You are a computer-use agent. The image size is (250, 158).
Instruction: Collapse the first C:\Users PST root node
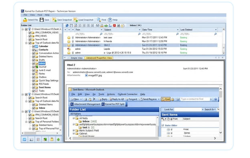coord(23,29)
